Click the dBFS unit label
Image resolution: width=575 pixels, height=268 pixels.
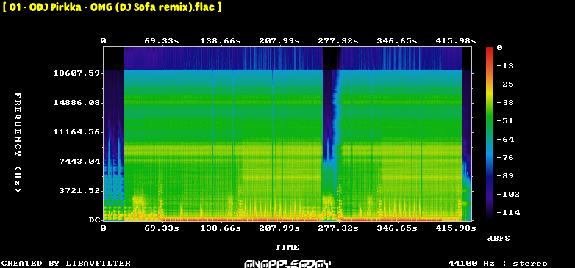pos(499,239)
